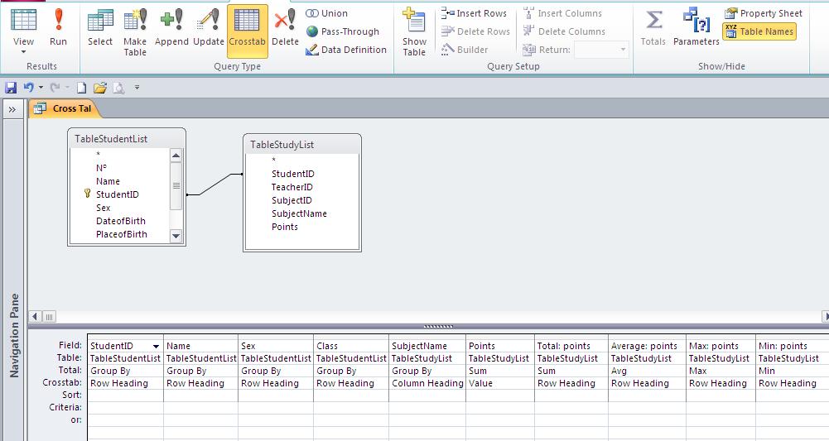829x441 pixels.
Task: Click the Name field cell in grid
Action: [200, 346]
